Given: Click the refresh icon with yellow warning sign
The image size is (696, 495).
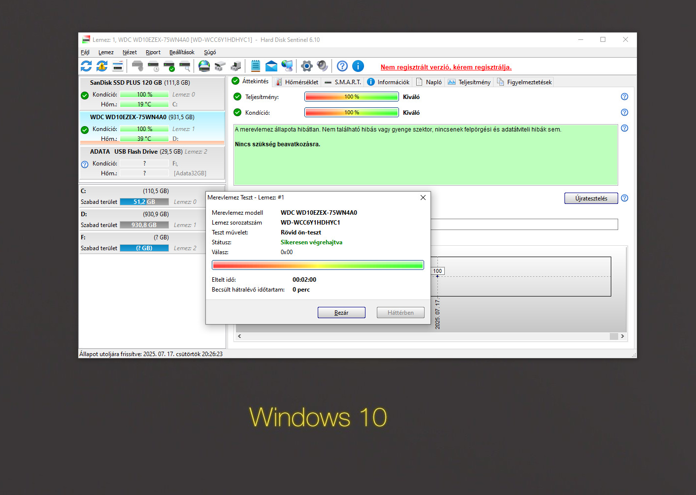Looking at the screenshot, I should (102, 66).
